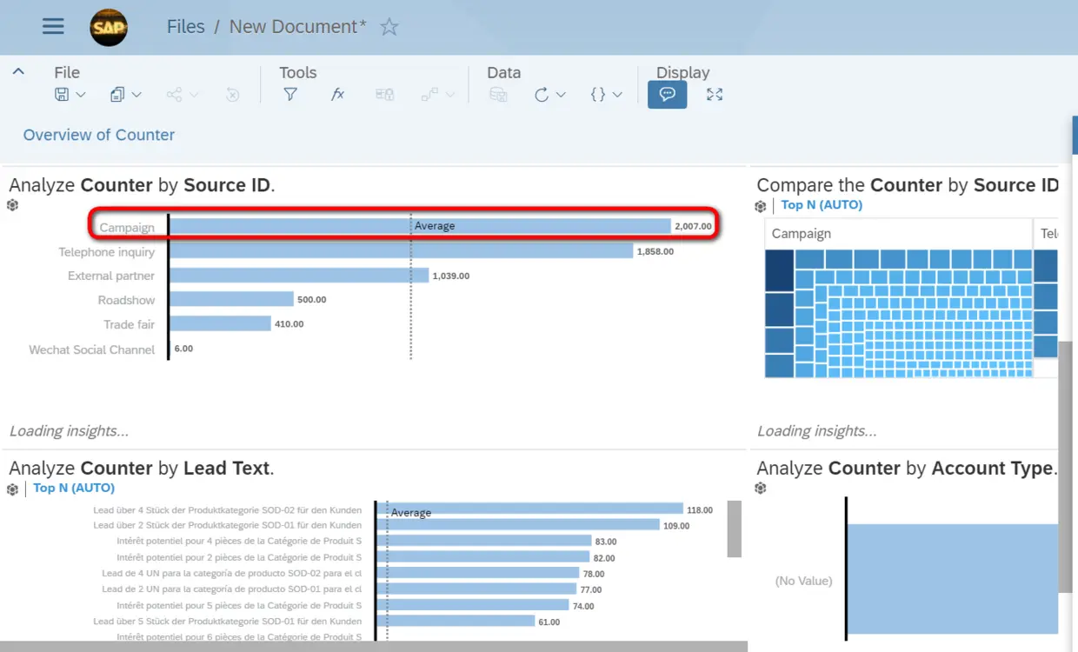This screenshot has height=652, width=1078.
Task: Click the 500.00 value label
Action: (x=312, y=300)
